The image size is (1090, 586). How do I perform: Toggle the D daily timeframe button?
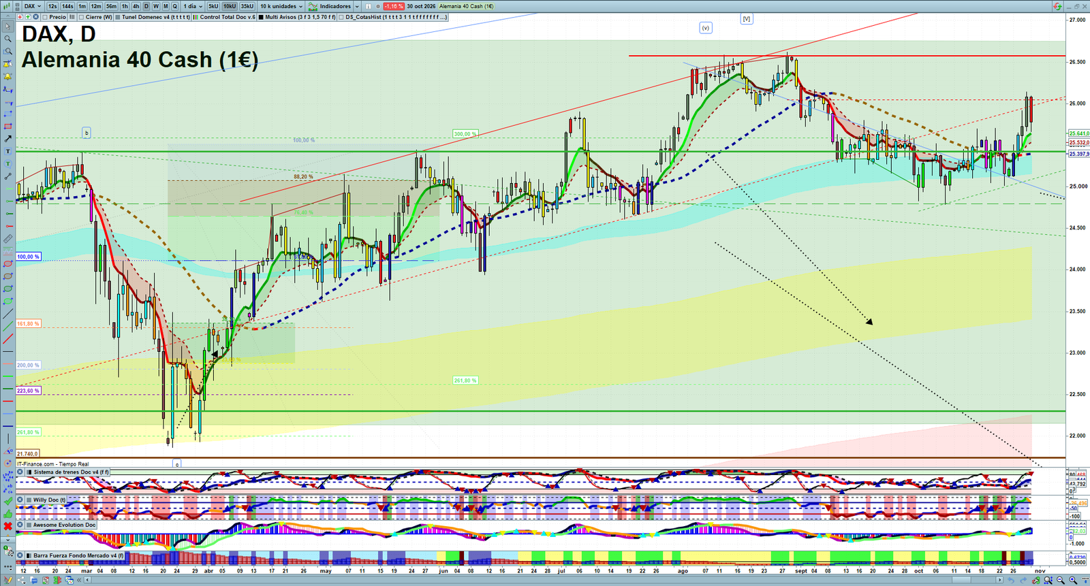tap(146, 6)
